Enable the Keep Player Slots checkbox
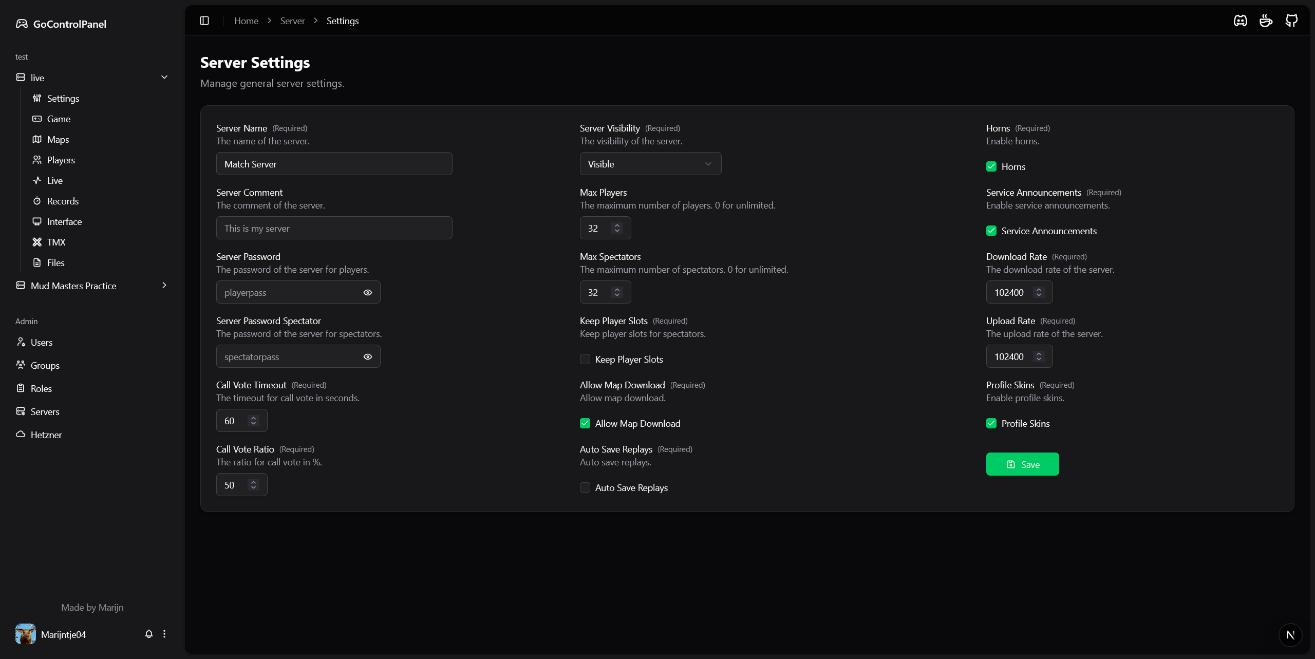Screen dimensions: 1315x659 pos(585,359)
